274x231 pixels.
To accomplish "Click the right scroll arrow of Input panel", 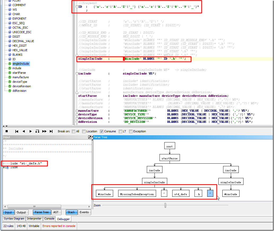I will [89, 207].
